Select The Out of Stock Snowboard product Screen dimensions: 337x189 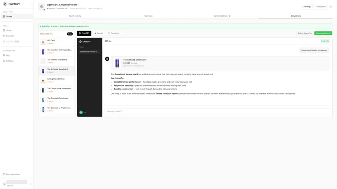coord(56,90)
